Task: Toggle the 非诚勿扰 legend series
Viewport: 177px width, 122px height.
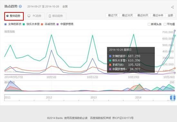Action: coord(48,24)
